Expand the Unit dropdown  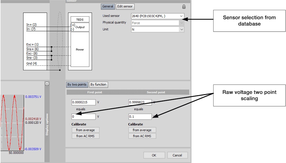(158, 30)
